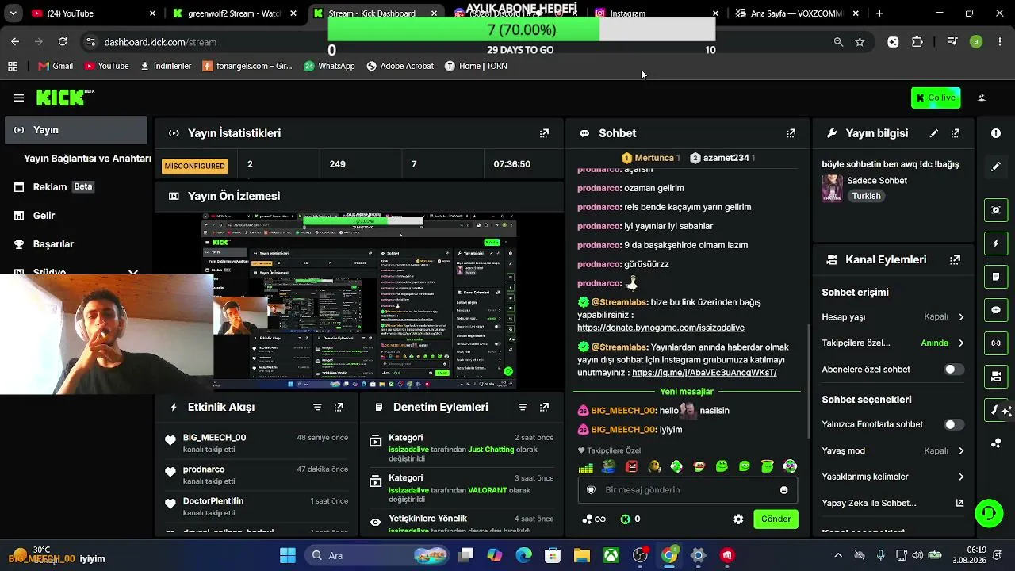Screen dimensions: 1015x571
Task: Pop out the Yayın bilgisi panel
Action: click(956, 133)
